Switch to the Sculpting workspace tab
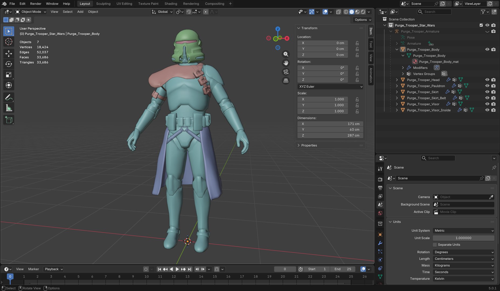Image resolution: width=500 pixels, height=291 pixels. point(103,4)
